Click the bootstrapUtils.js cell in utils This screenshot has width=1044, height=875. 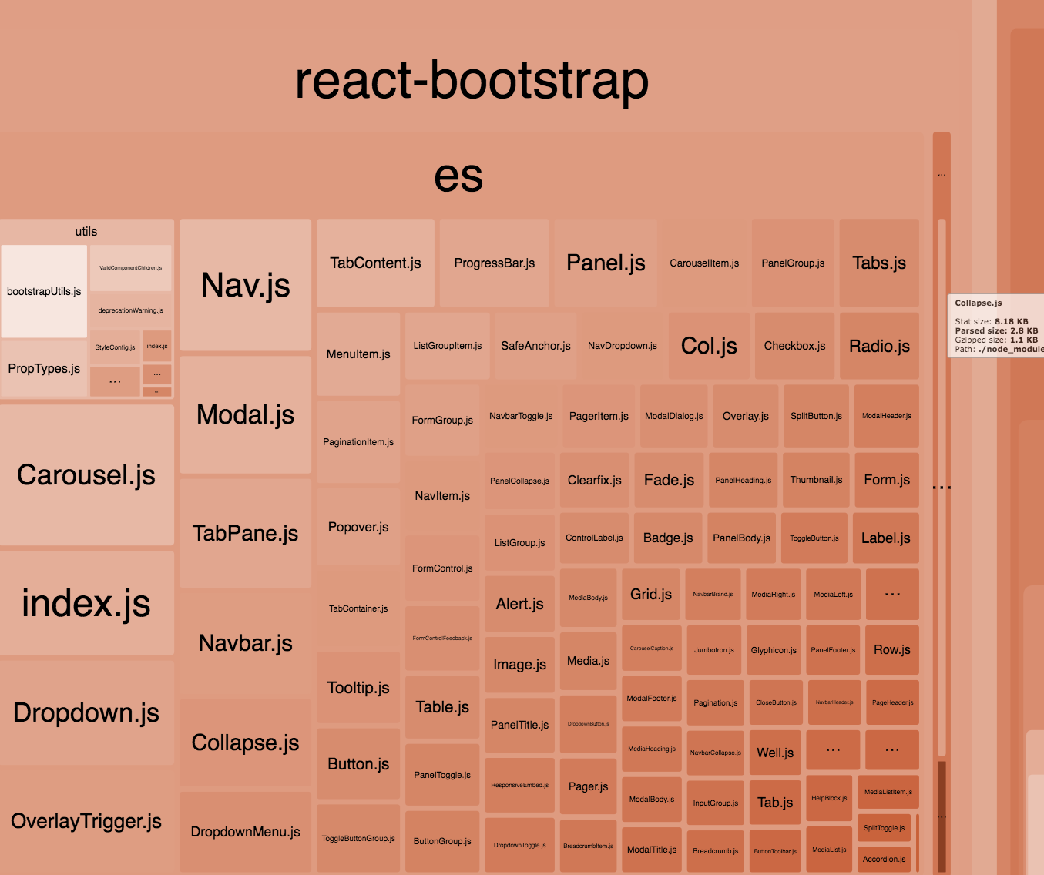tap(44, 291)
